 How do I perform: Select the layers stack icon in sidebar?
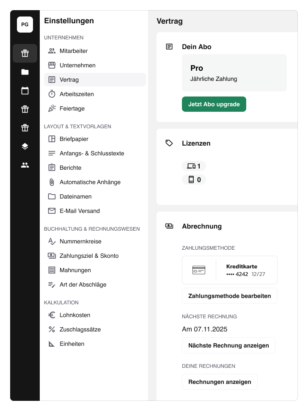click(25, 146)
